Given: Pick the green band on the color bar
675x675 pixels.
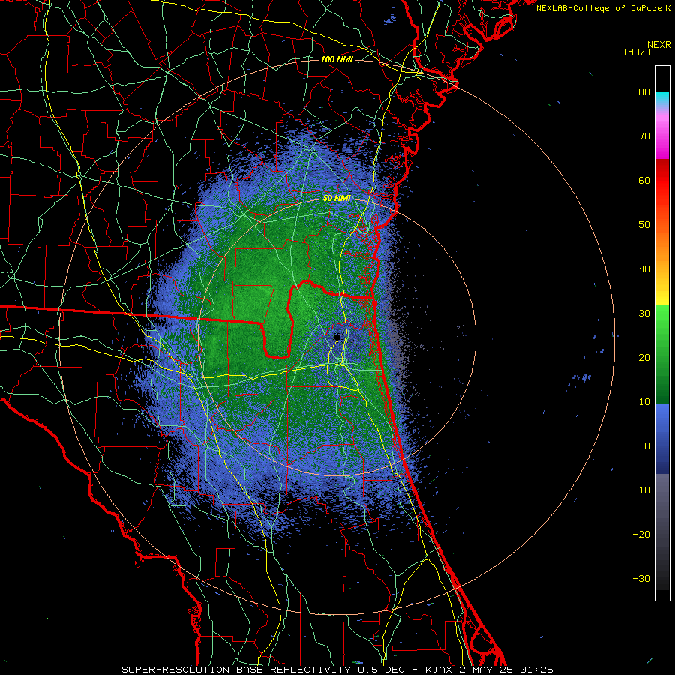Looking at the screenshot, I should point(662,354).
